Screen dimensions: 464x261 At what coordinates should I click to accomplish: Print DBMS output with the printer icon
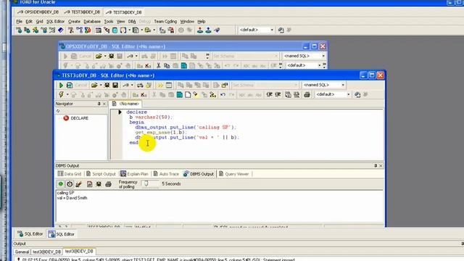click(x=108, y=183)
